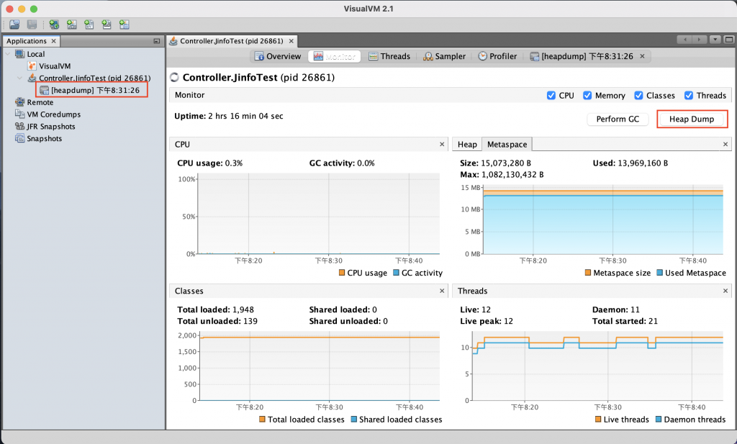Screen dimensions: 737x444
Task: Switch to the Overview tab
Action: (x=278, y=56)
